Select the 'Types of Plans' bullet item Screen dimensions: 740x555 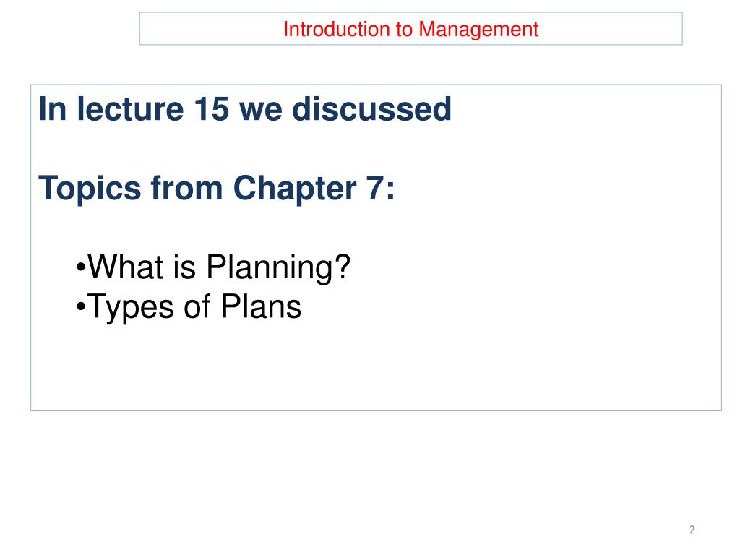tap(189, 307)
